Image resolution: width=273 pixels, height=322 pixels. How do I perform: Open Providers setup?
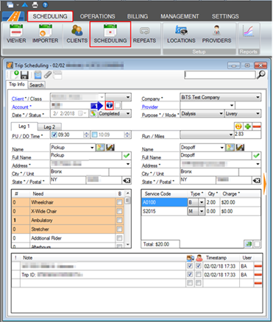[216, 34]
